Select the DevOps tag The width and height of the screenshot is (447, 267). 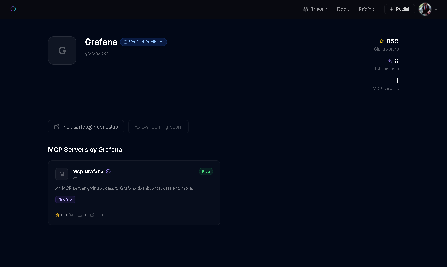click(x=65, y=200)
